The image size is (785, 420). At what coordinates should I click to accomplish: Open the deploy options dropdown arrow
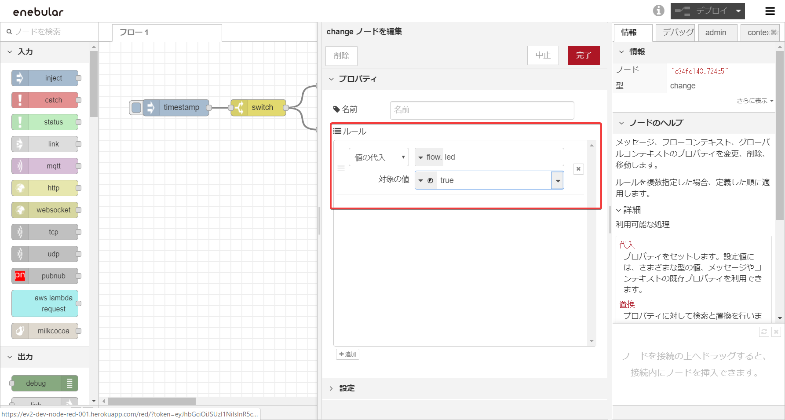738,11
